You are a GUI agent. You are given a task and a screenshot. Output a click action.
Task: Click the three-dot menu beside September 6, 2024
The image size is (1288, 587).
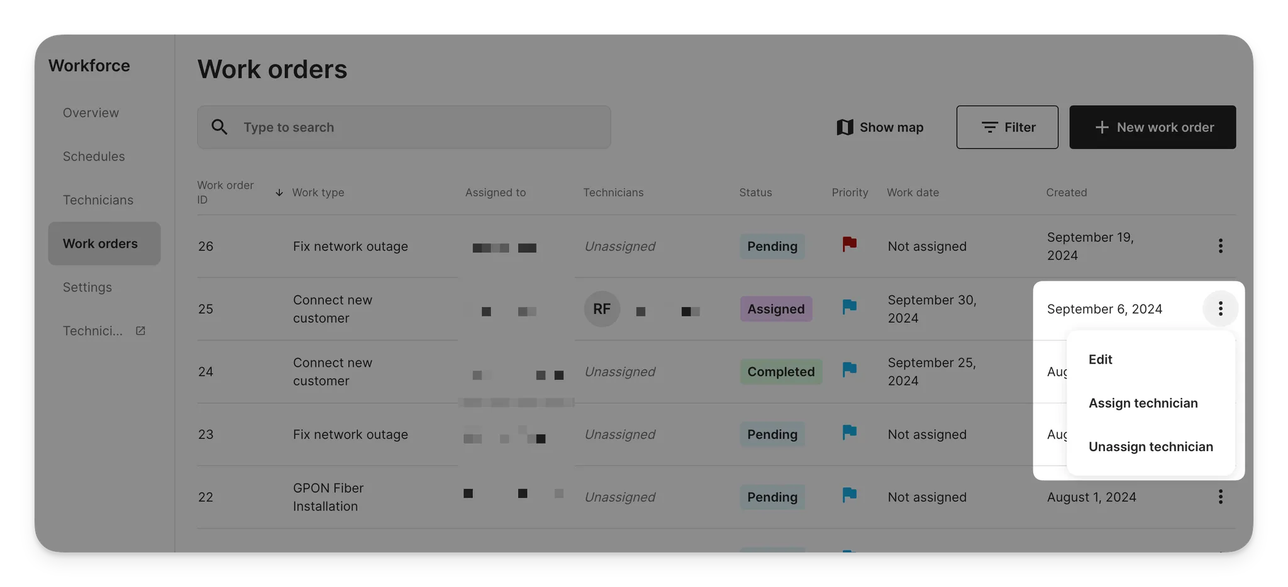click(1220, 308)
